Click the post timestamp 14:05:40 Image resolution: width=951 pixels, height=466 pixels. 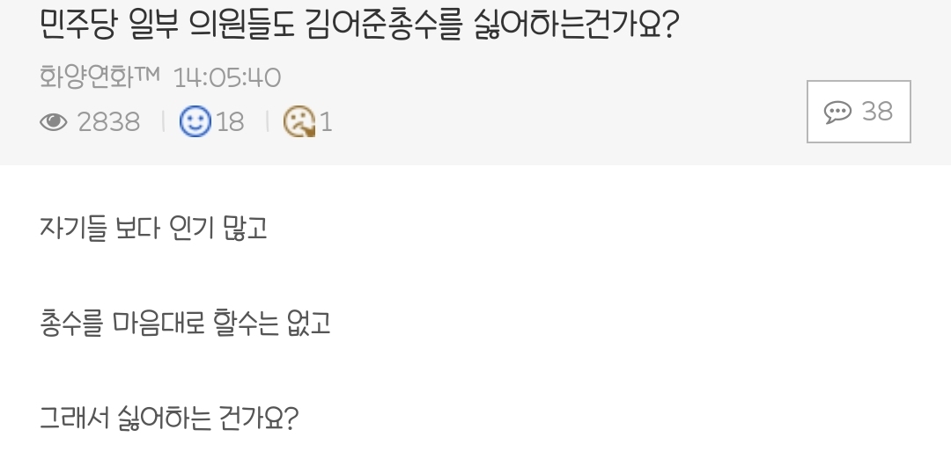227,78
